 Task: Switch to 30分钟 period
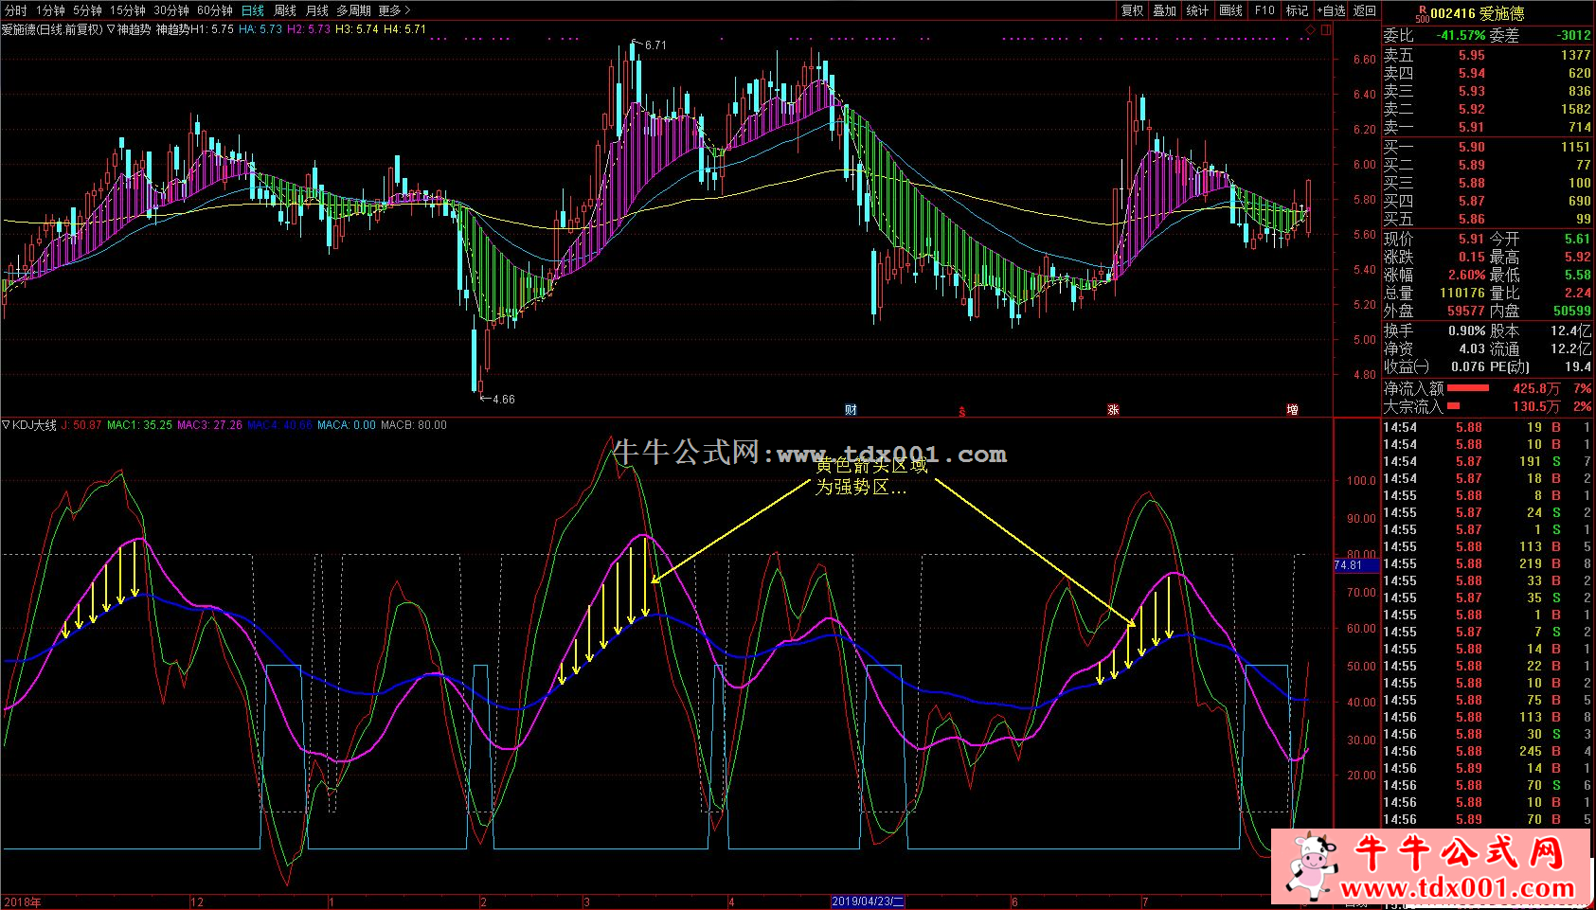click(171, 10)
